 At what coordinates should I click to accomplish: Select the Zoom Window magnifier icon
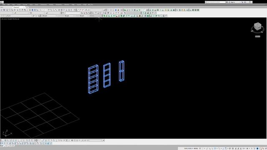53,10
